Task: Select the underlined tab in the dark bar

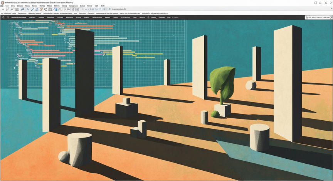Action: [125, 17]
